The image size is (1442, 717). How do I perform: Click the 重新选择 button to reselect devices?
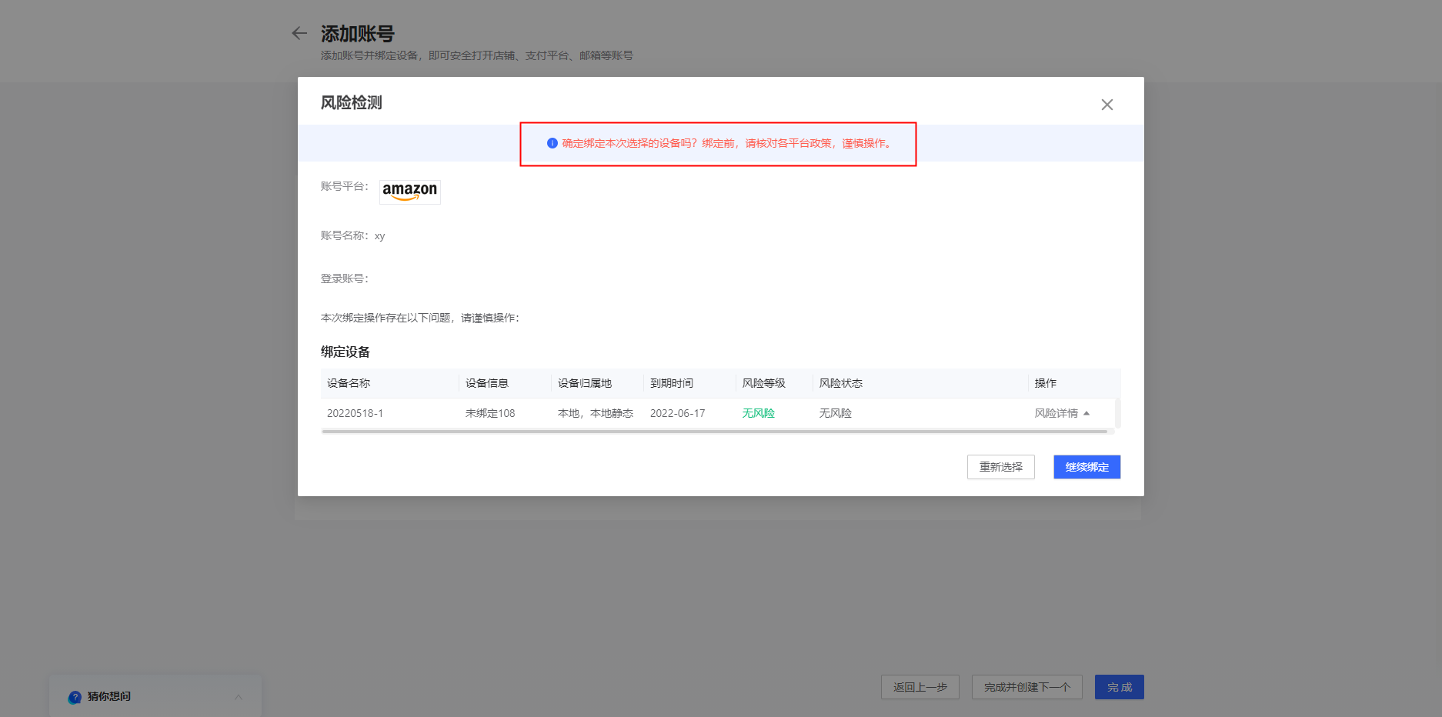pos(1000,466)
